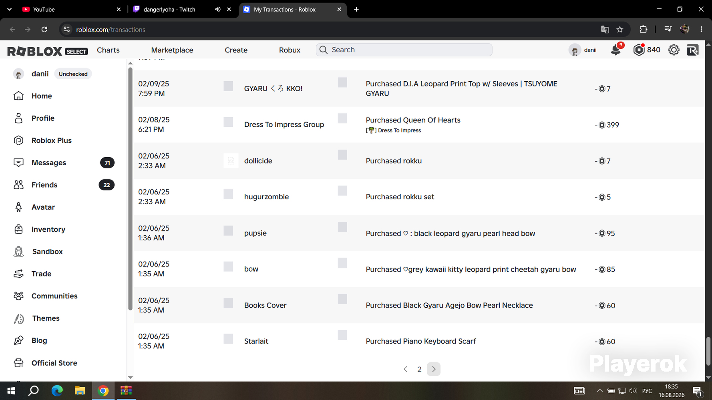Open the Create navigation item
Screen dimensions: 712x400
tap(236, 50)
